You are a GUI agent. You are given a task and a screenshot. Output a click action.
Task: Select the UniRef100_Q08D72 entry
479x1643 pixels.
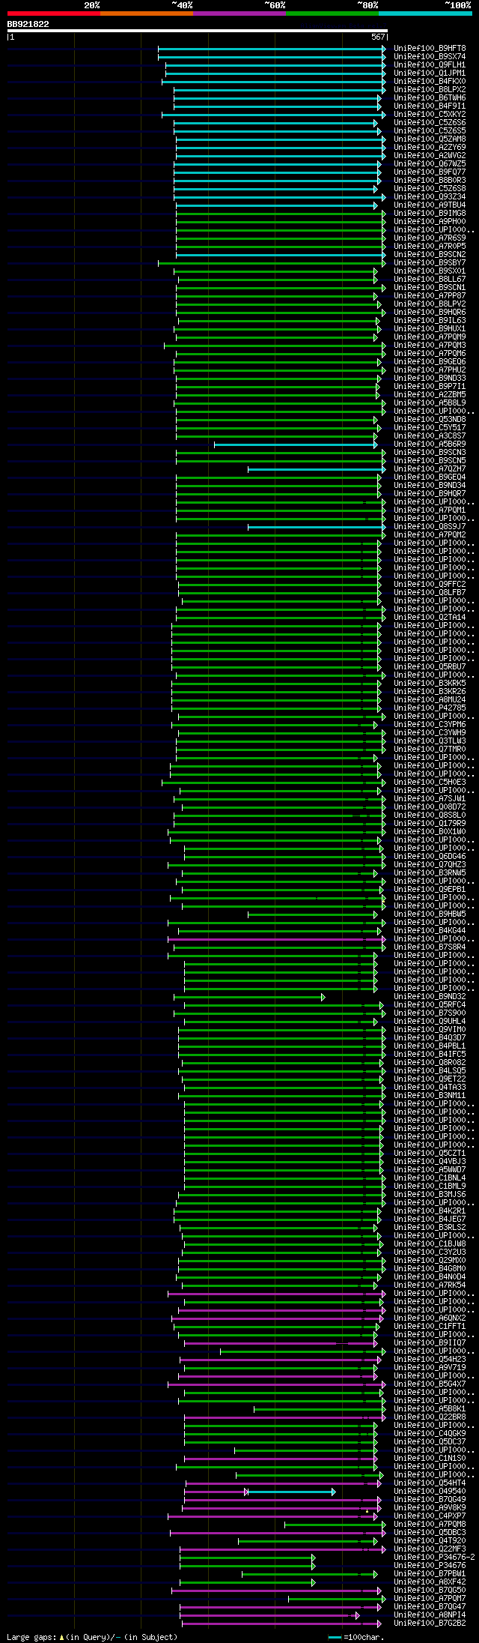[x=430, y=807]
